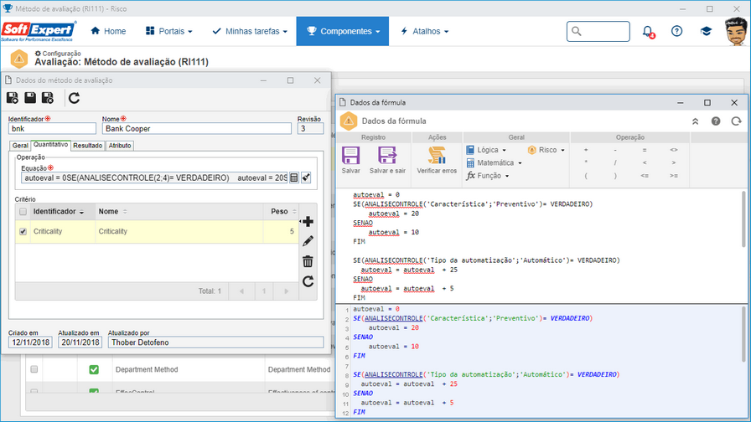Image resolution: width=751 pixels, height=422 pixels.
Task: Click the clear equation brush icon
Action: [x=306, y=178]
